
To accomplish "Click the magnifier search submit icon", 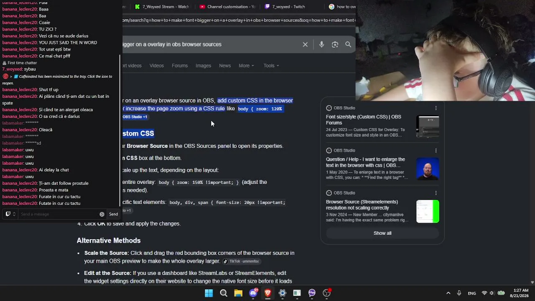I will [348, 44].
